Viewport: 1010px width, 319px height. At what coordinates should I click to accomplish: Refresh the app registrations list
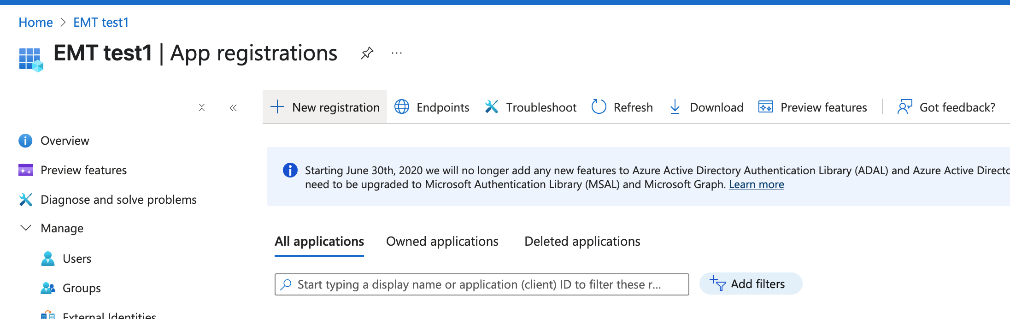[622, 107]
